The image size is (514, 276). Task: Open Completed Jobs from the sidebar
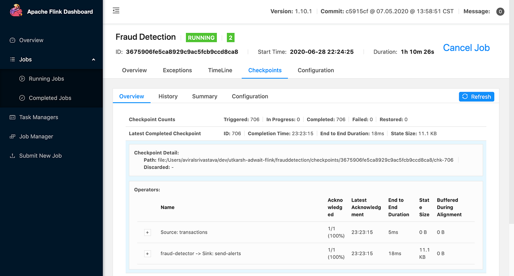click(50, 98)
